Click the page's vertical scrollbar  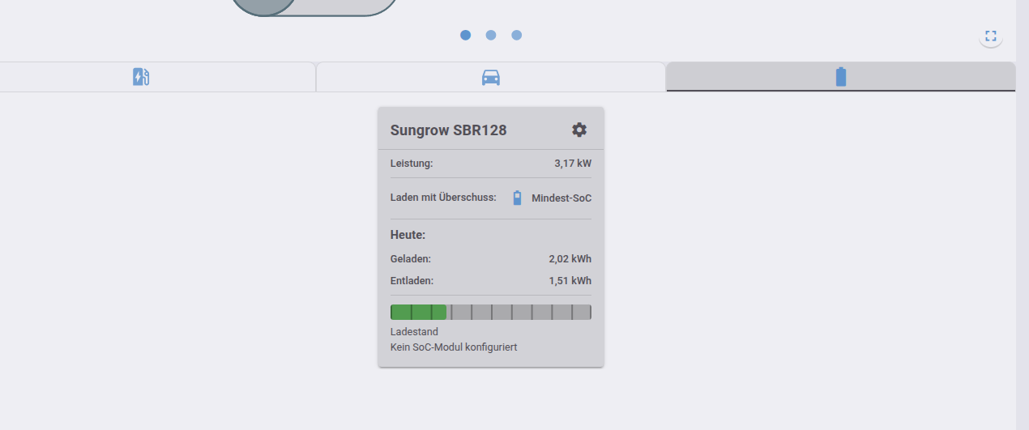pos(1023,215)
